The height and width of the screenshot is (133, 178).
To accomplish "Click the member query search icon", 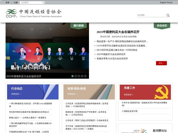I will (43, 2).
